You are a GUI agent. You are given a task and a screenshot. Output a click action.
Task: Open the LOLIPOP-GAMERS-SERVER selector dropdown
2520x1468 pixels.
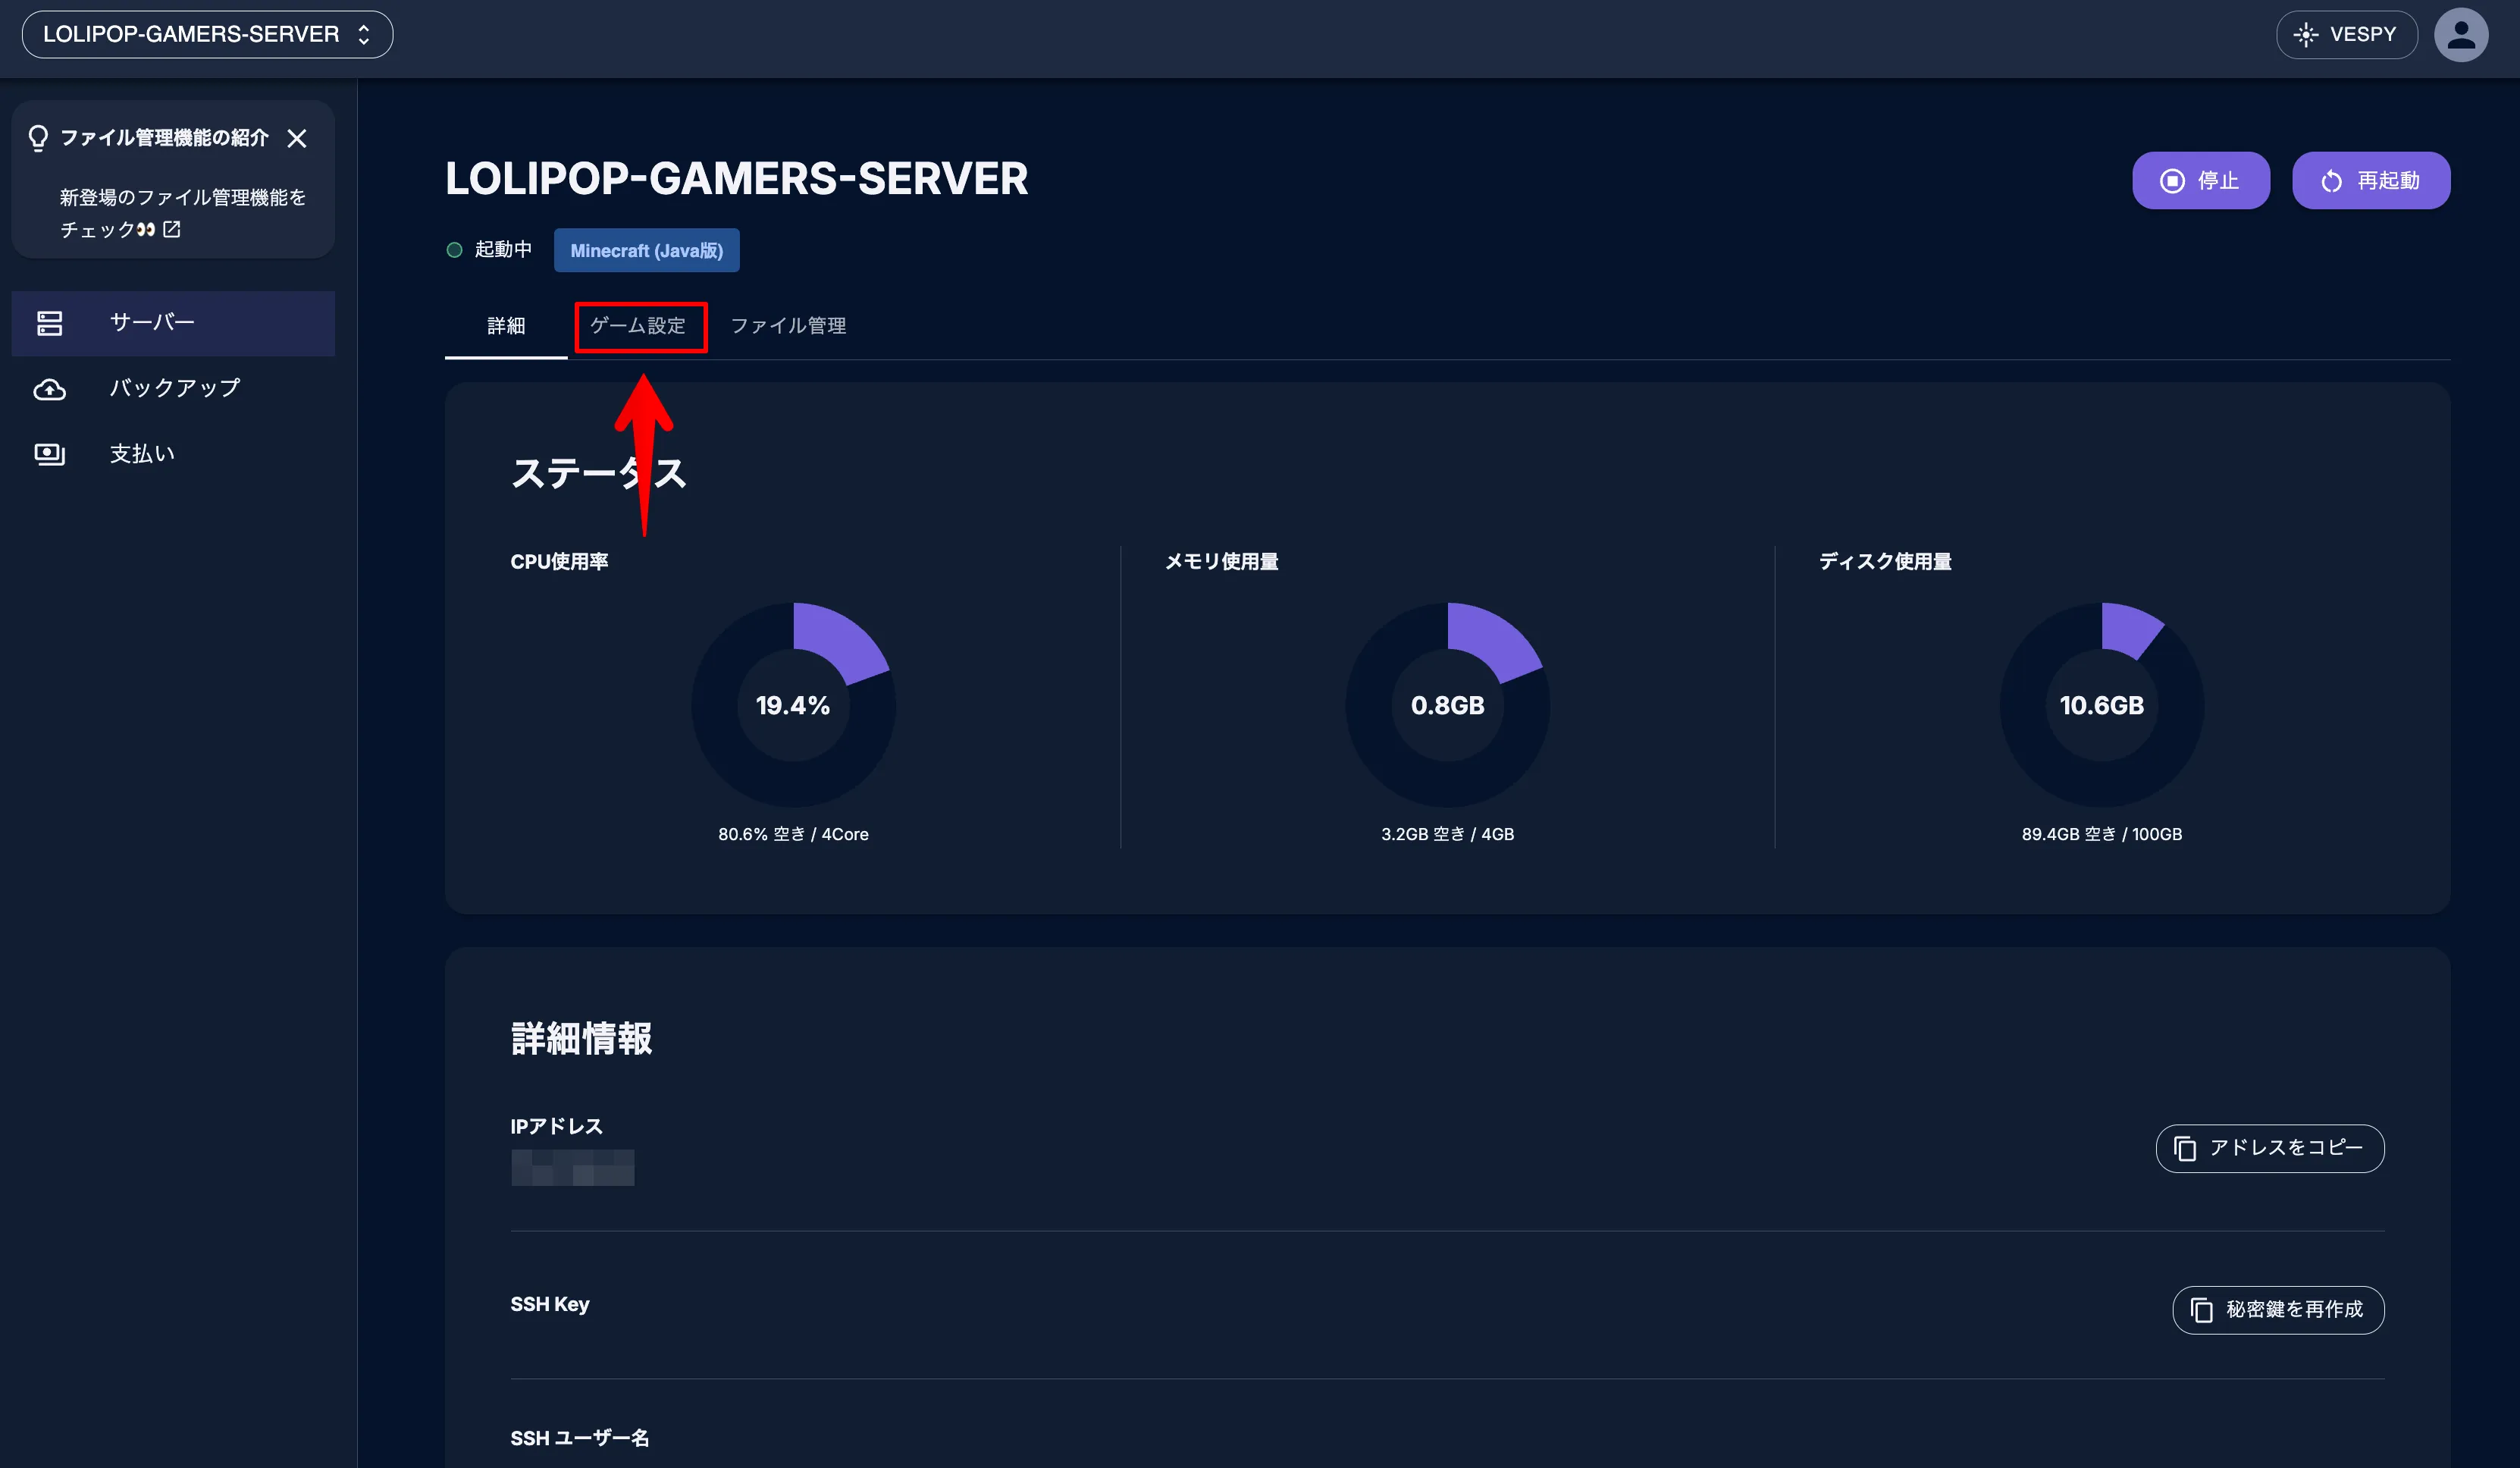click(x=207, y=34)
